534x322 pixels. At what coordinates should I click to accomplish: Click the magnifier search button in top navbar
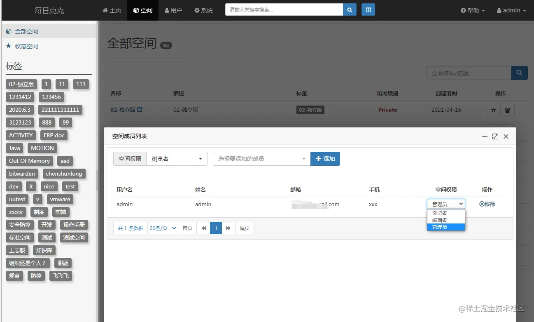point(350,10)
